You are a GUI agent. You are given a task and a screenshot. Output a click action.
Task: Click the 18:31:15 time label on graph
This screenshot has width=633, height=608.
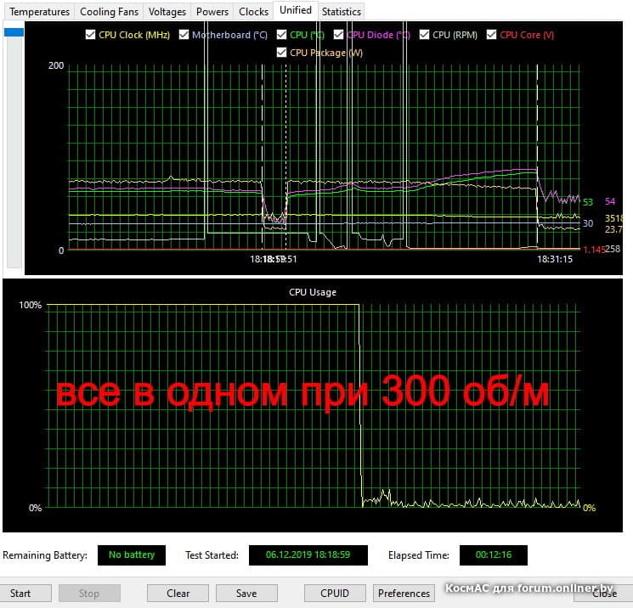555,259
